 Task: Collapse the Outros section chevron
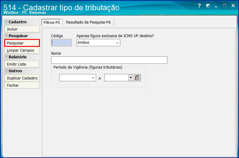click(6, 71)
